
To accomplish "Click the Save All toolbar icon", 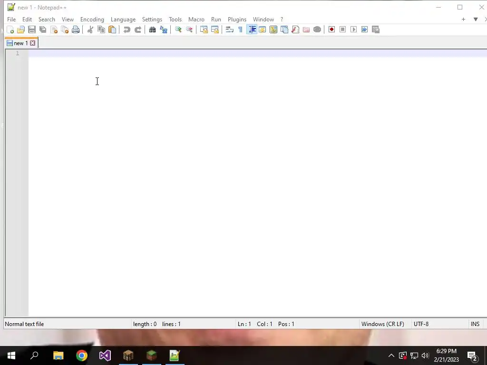I will pos(43,29).
